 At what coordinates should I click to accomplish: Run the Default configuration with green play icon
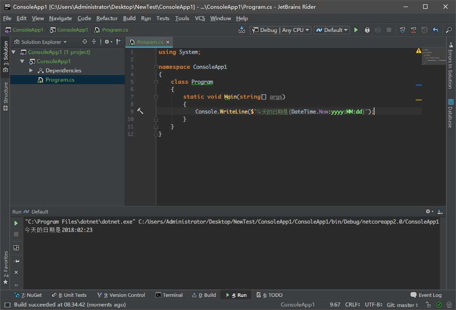click(x=356, y=30)
